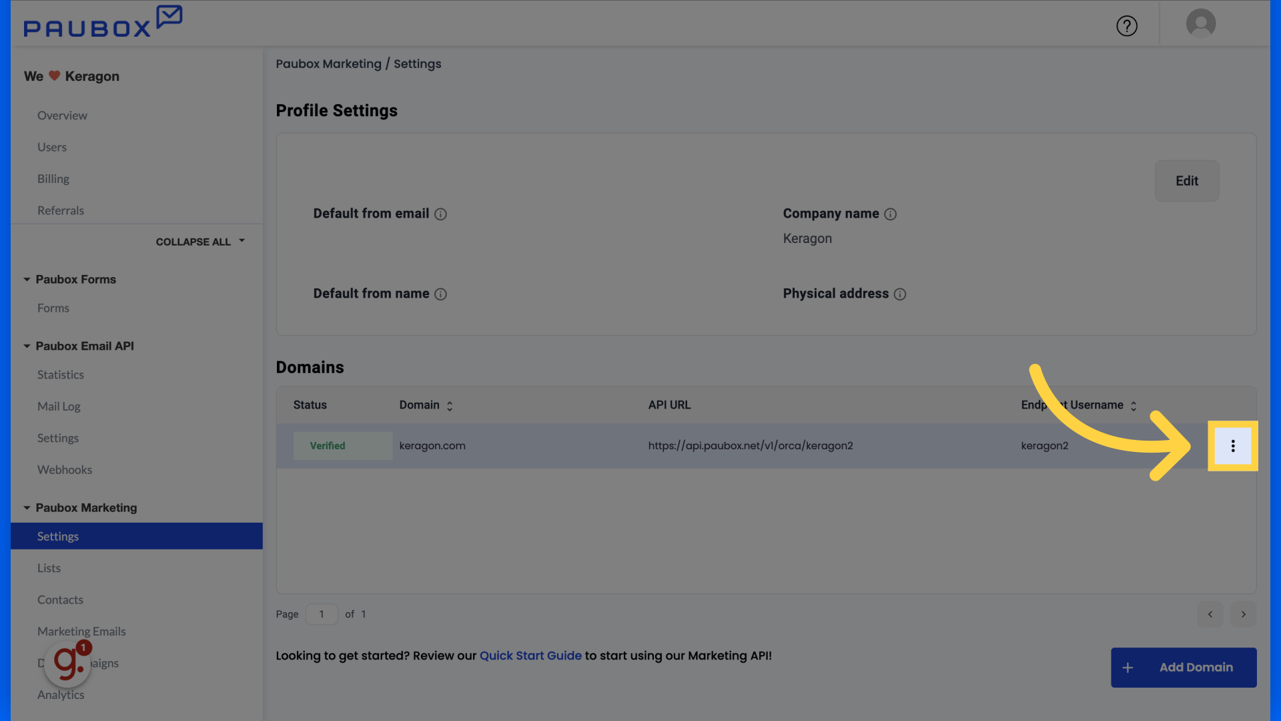Show info for Company name

(890, 214)
